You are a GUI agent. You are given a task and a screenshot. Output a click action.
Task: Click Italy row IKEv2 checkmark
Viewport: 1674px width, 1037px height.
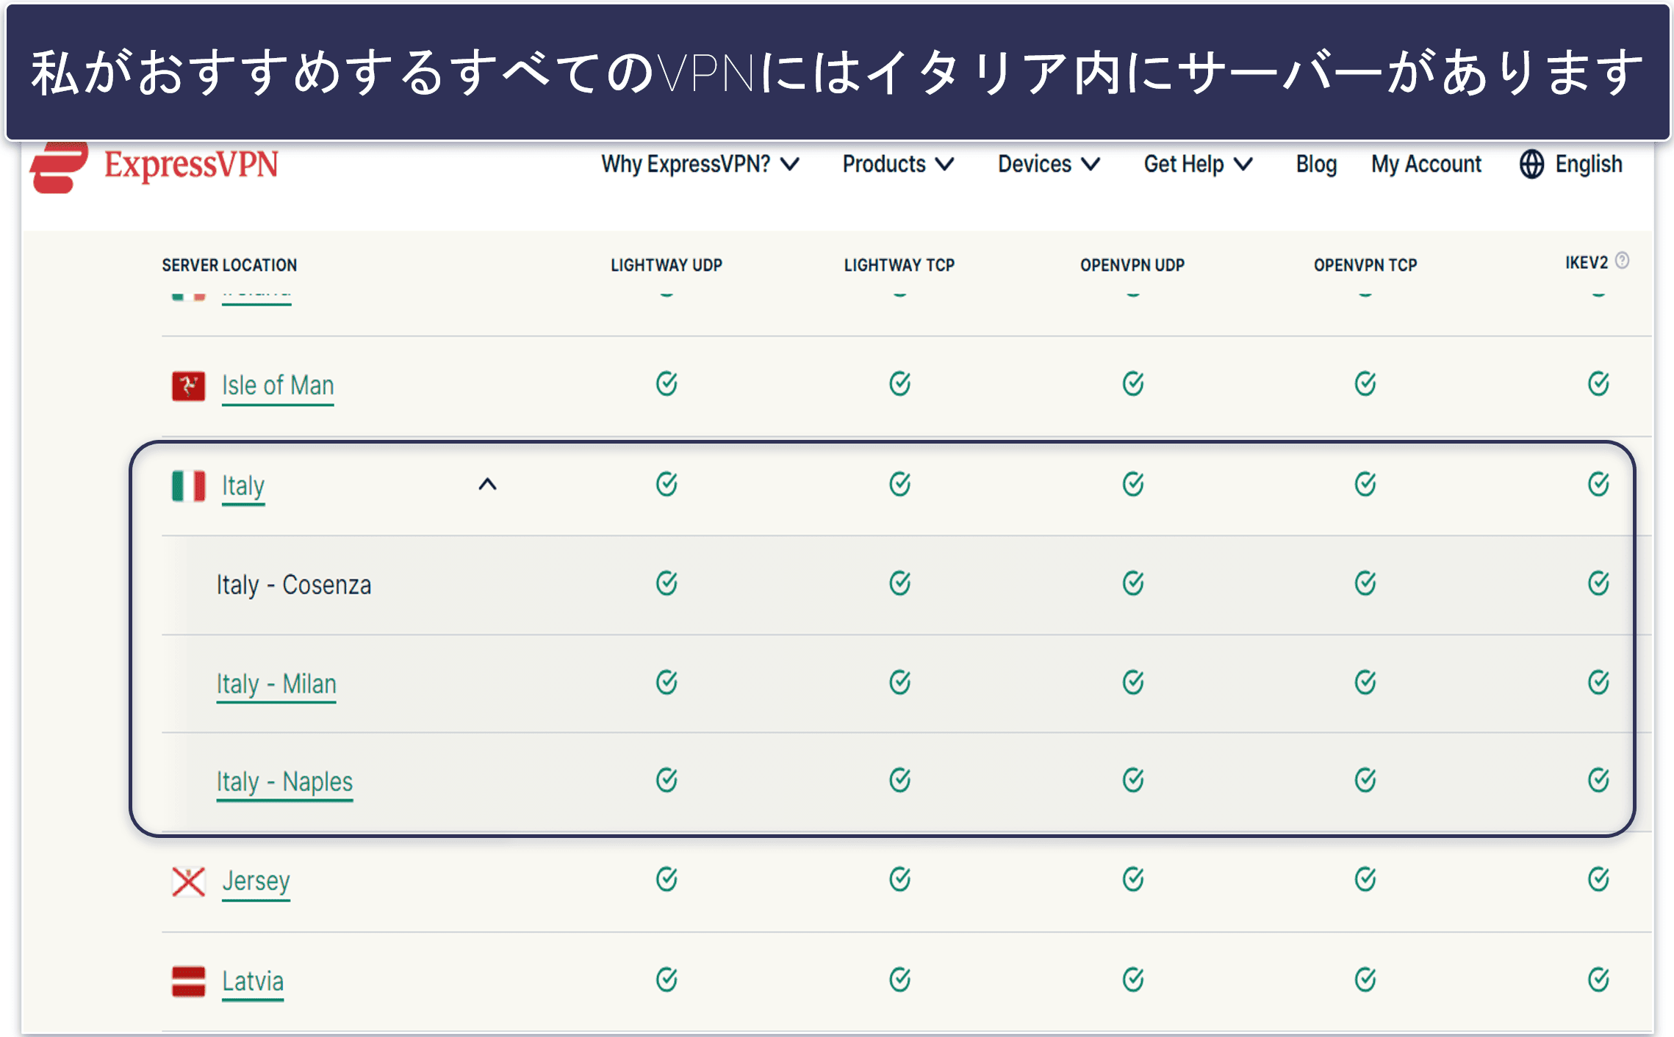click(x=1598, y=484)
